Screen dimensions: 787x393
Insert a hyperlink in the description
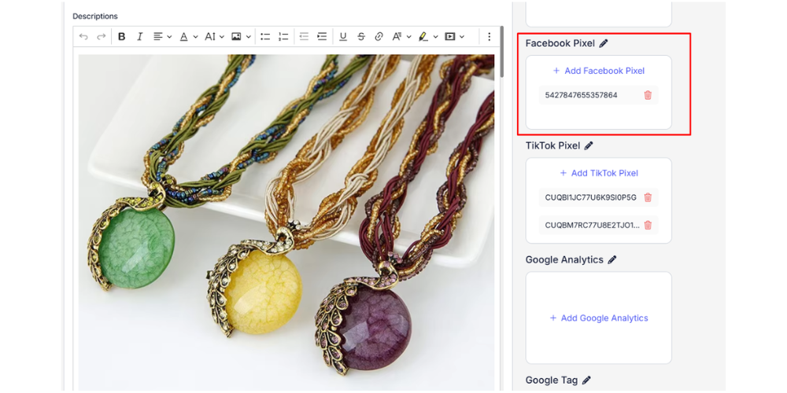click(x=379, y=37)
